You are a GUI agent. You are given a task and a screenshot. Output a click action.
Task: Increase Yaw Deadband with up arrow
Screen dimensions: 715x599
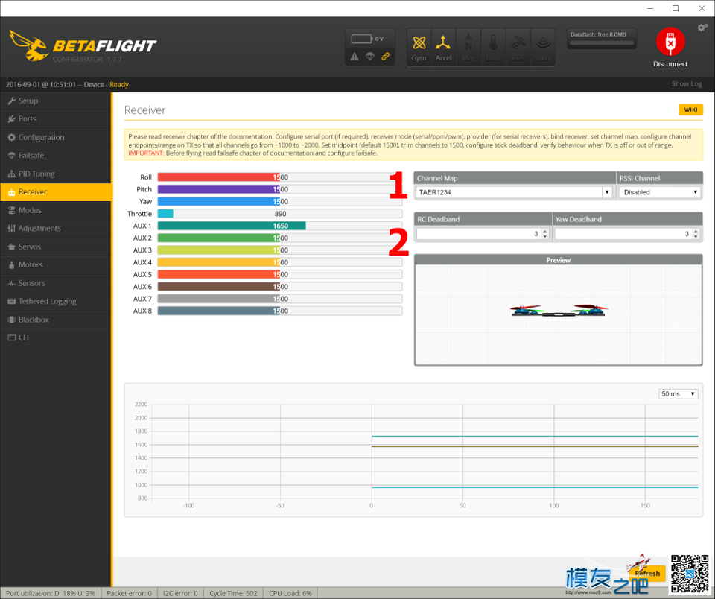(696, 231)
